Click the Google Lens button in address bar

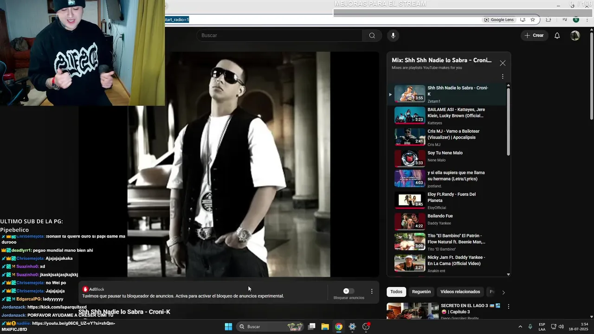(499, 20)
